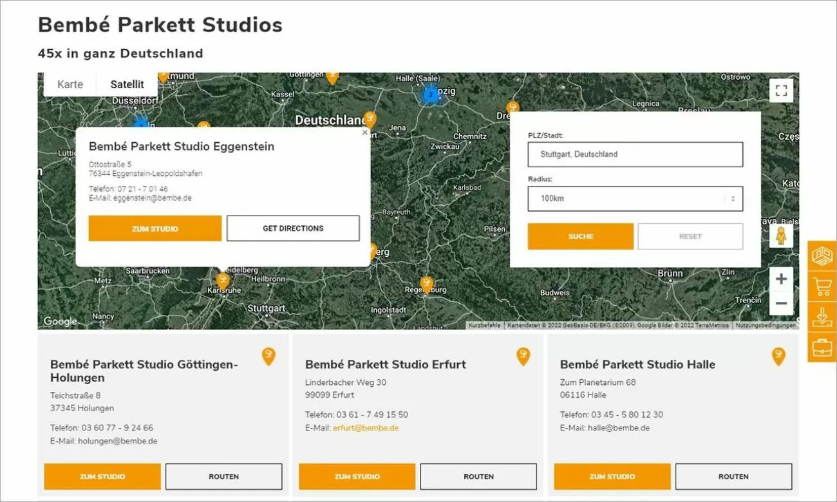Click the PLZ/Stadt input showing Stuttgart

[635, 154]
